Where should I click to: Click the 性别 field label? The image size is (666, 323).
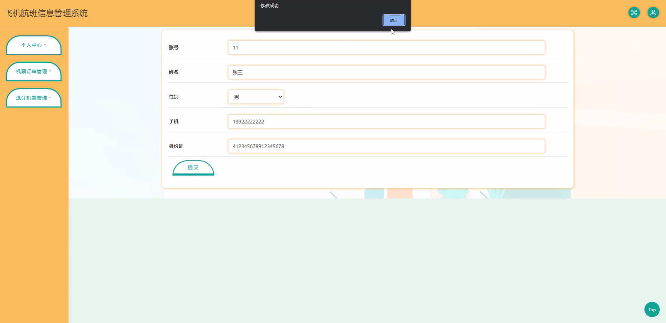(x=174, y=97)
